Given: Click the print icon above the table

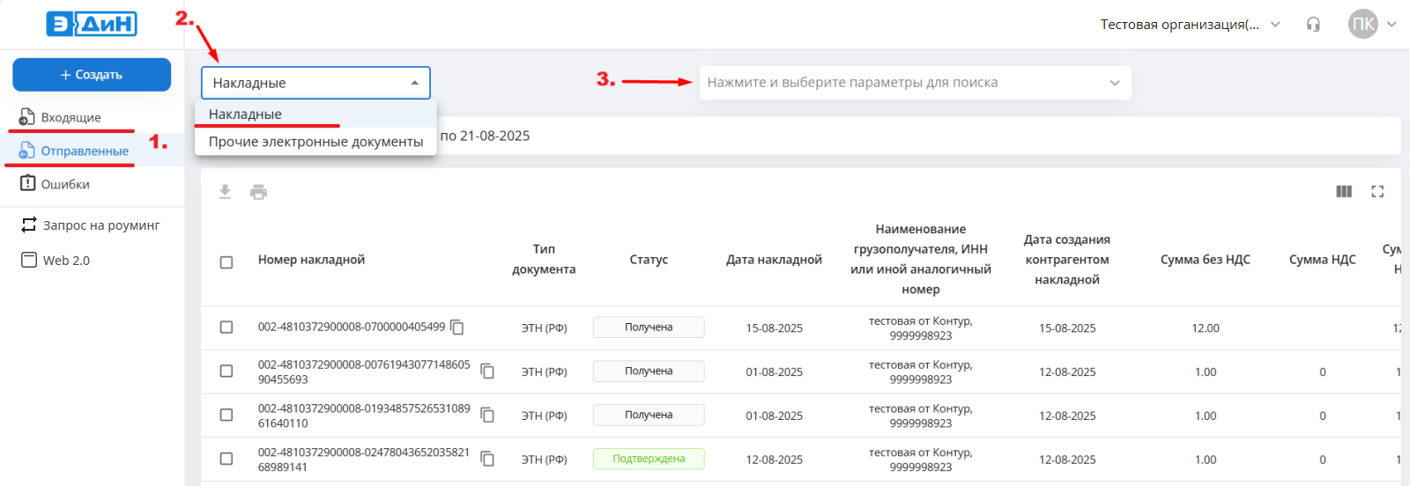Looking at the screenshot, I should (x=258, y=192).
